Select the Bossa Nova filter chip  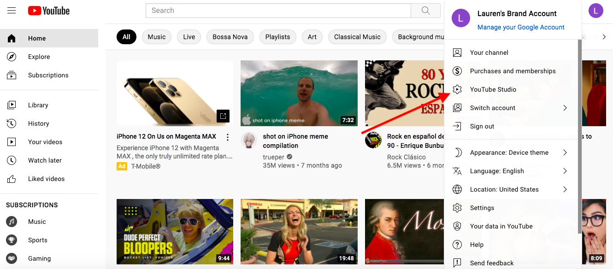(230, 37)
